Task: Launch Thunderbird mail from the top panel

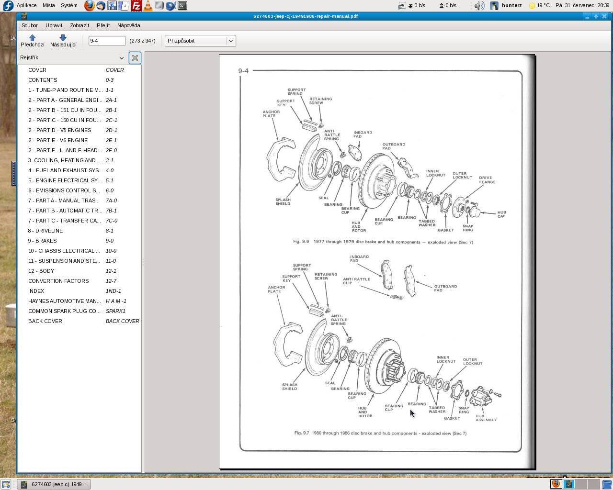Action: point(101,6)
